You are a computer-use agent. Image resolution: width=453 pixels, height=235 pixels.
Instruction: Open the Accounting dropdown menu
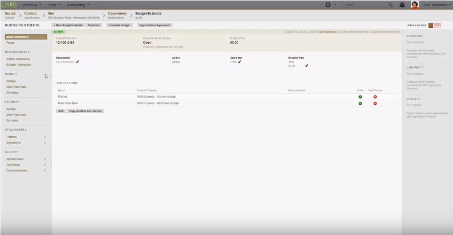pos(78,4)
